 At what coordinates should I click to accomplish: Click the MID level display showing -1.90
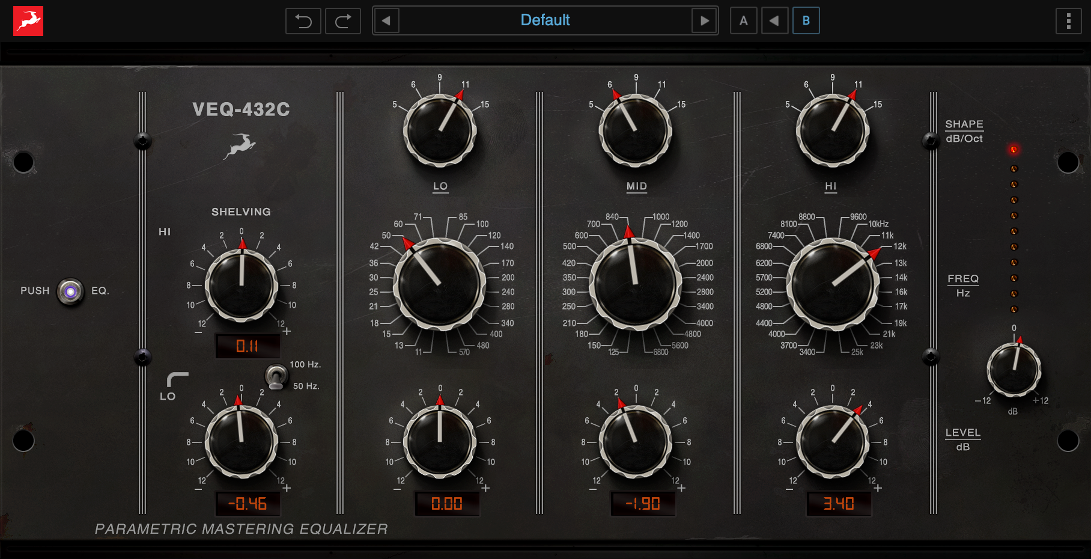click(643, 504)
